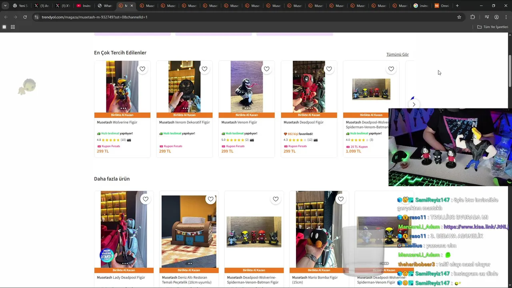Bookmark this page with the star icon
Viewport: 512px width, 288px height.
coord(459,17)
